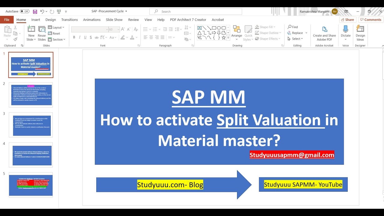
Task: Start presentation from beginning icon
Action: coord(59,11)
